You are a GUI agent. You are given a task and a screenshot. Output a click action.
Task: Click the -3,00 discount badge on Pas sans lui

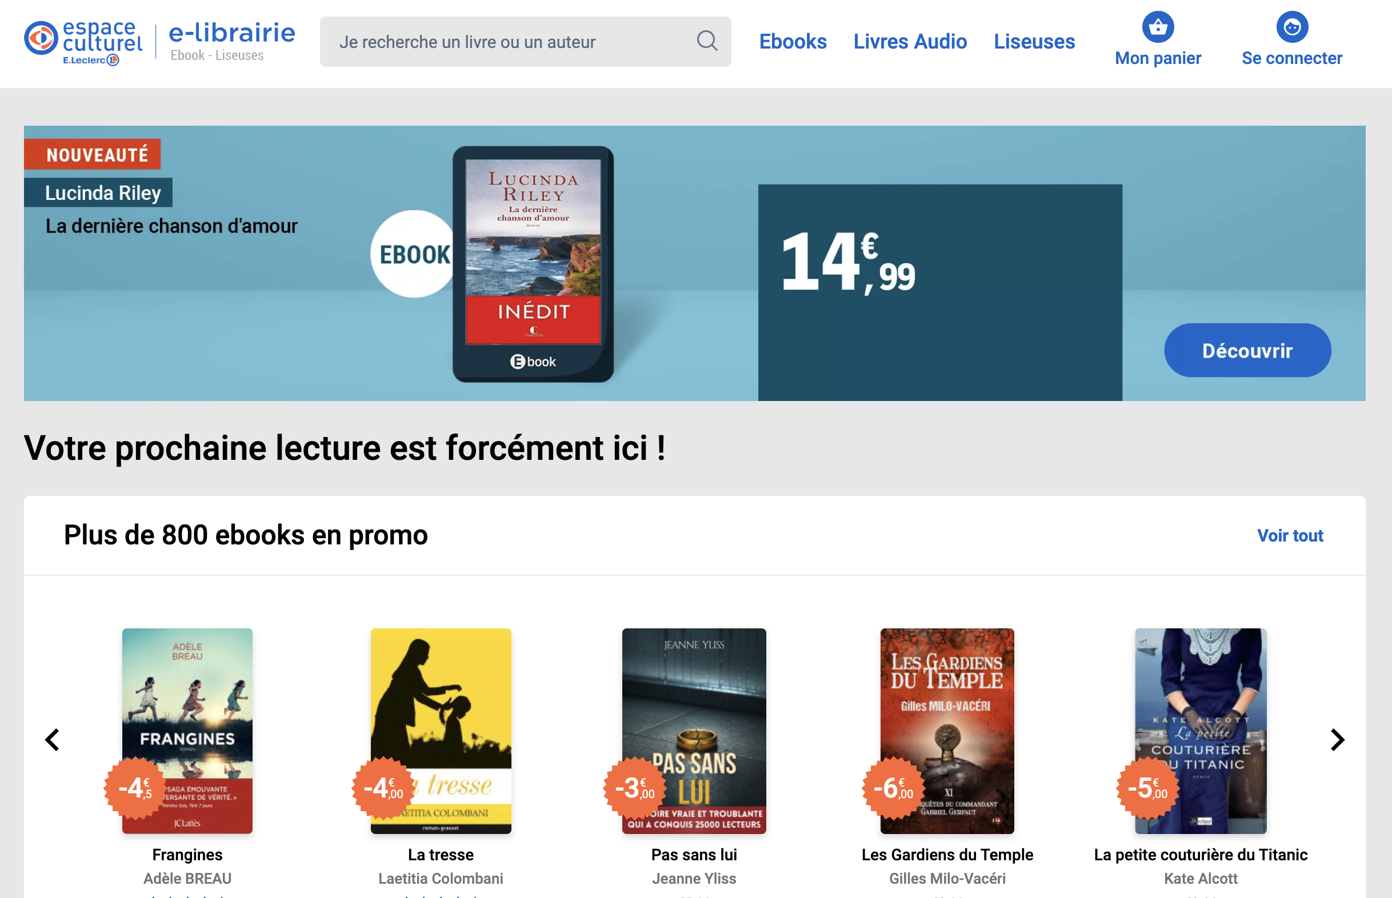click(x=634, y=788)
